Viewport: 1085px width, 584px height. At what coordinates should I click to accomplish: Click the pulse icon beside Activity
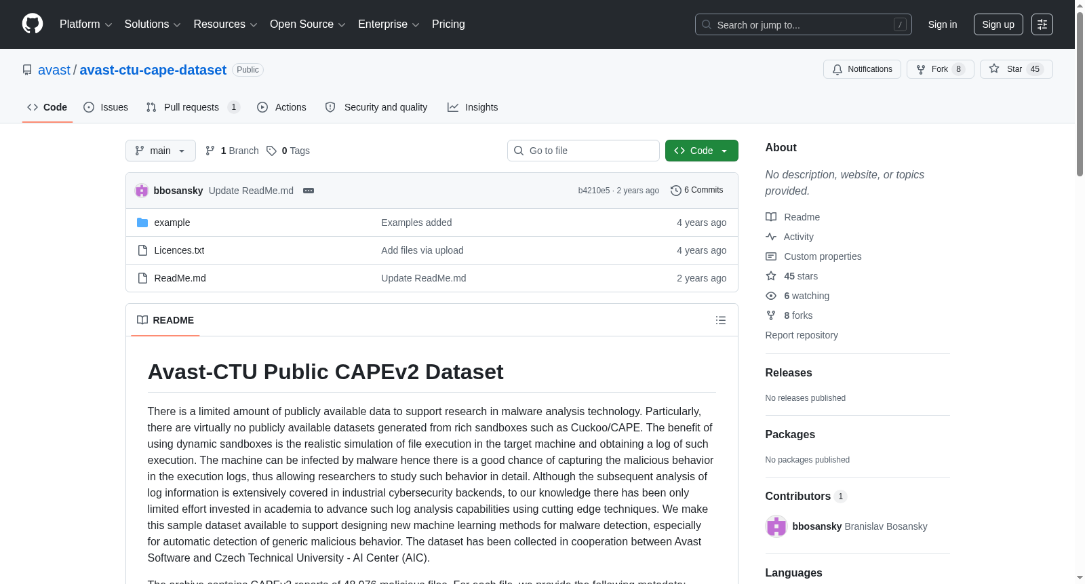tap(771, 237)
